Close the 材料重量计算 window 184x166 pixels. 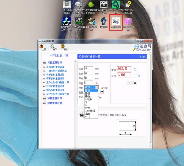click(148, 41)
